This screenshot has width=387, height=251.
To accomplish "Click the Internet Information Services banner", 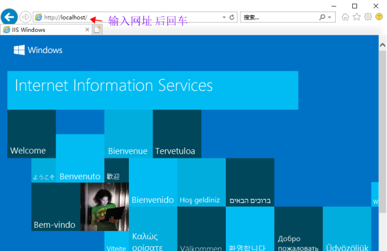I will 153,90.
